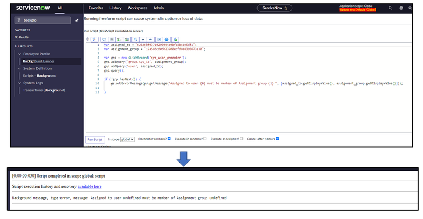Click code line 2 var assignment_group
Screen dimensions: 423x219
coord(154,49)
